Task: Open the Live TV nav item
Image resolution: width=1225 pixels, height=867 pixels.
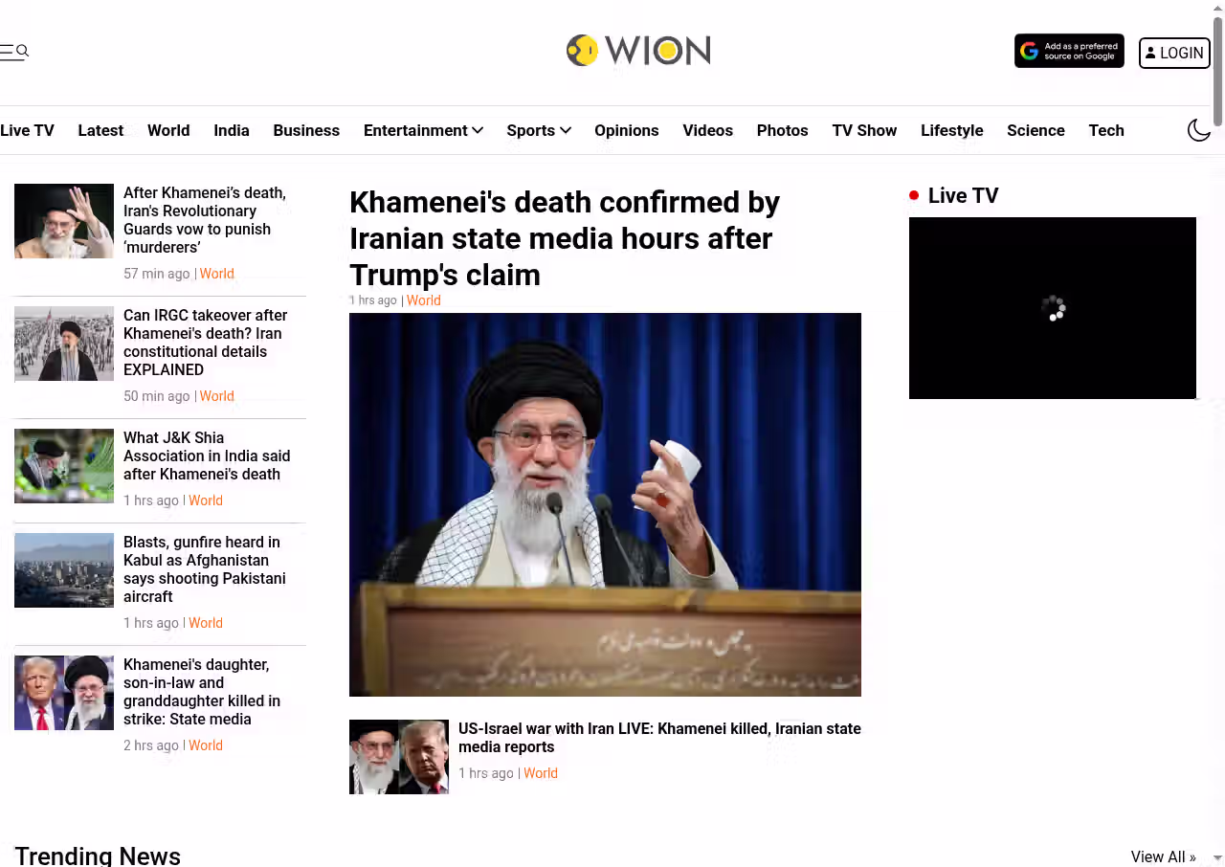Action: 27,130
